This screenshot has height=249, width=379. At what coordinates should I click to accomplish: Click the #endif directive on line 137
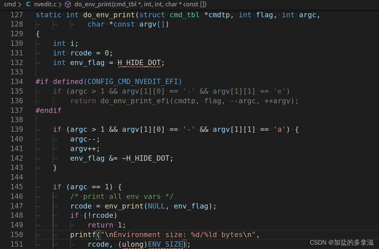(x=48, y=110)
